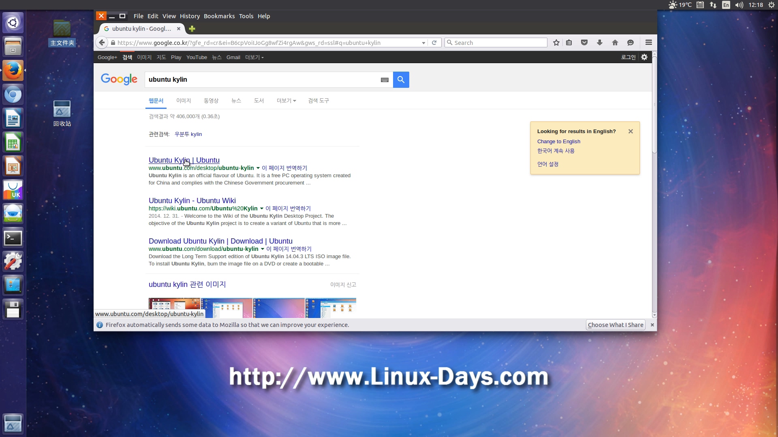
Task: Click the page scrollbar down arrow
Action: (x=654, y=315)
